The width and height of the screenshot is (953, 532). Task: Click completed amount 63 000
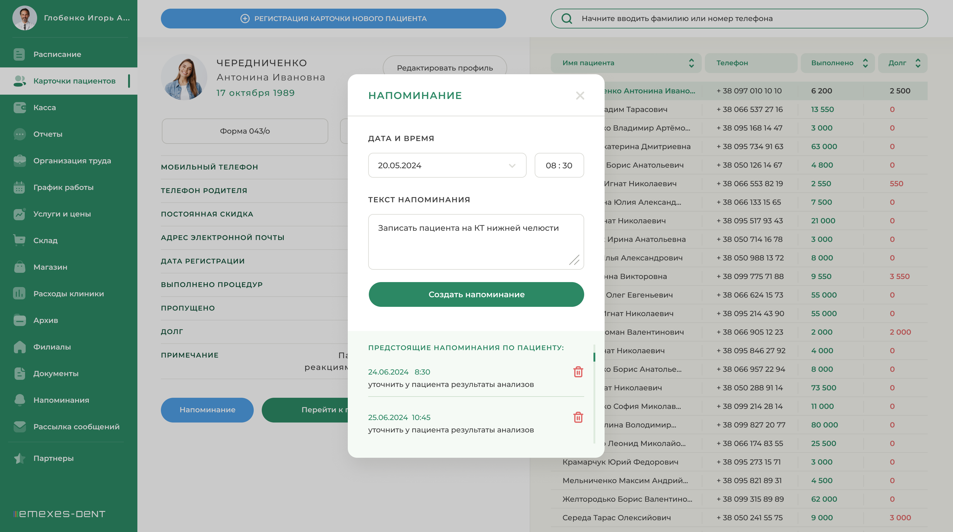pos(824,147)
